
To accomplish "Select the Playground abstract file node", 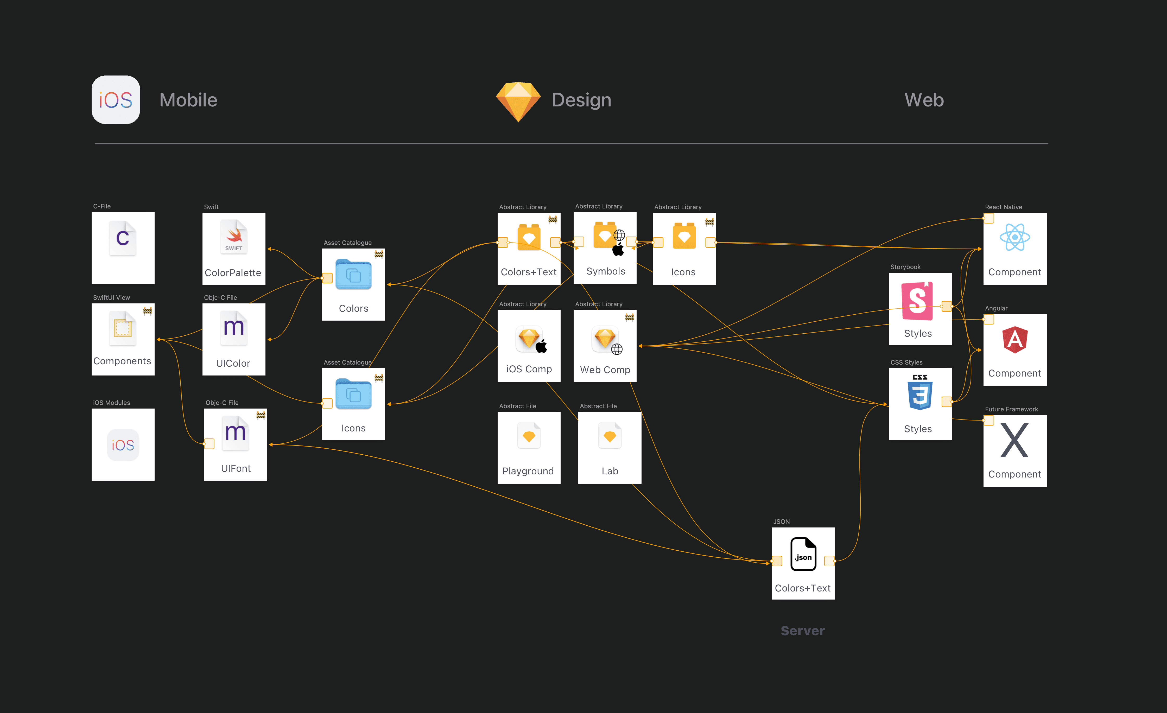I will (x=529, y=447).
